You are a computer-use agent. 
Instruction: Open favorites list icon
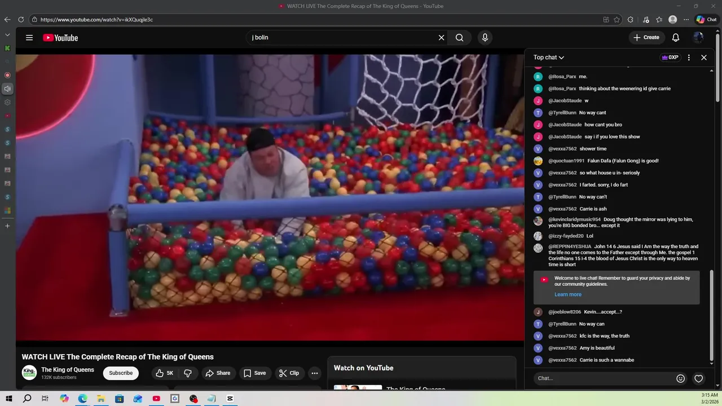point(659,20)
